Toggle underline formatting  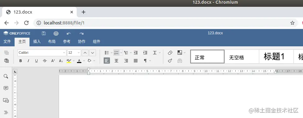click(37, 61)
